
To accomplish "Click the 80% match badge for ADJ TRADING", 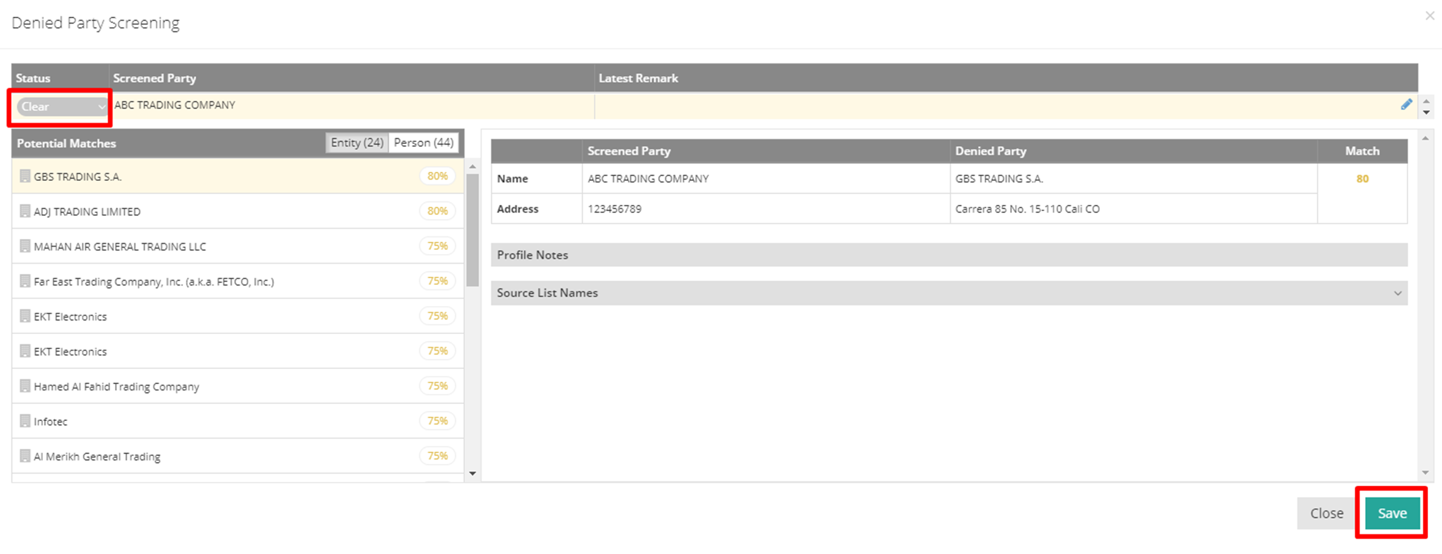I will 437,211.
